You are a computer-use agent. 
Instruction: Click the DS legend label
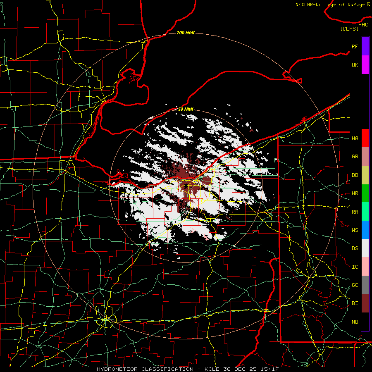tap(355, 248)
